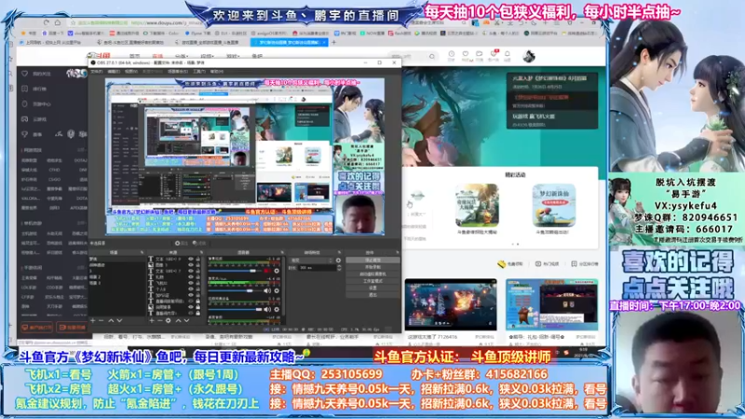The width and height of the screenshot is (745, 419).
Task: Expand Douyu 分类 navigation dropdown
Action: pyautogui.click(x=182, y=56)
